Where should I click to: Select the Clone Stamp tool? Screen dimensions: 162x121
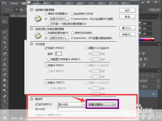tap(5, 64)
